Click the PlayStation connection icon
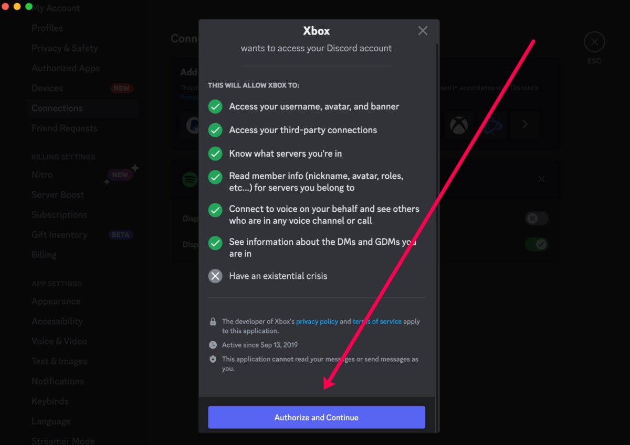Screen dimensions: 630x445 pos(492,125)
